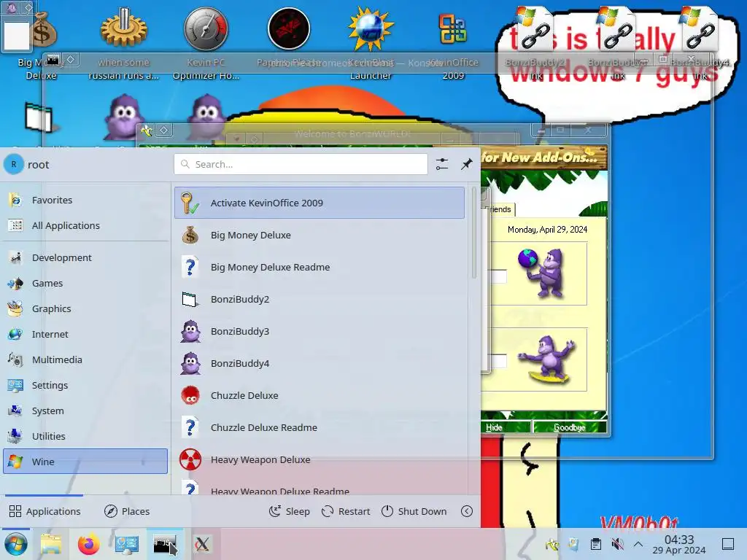Click the launcher list scrollbar
Viewport: 747px width, 560px height.
pos(474,233)
